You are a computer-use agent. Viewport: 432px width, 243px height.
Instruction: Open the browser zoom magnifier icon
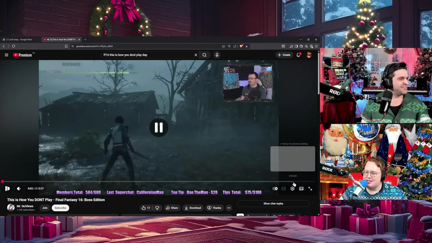coord(229,46)
